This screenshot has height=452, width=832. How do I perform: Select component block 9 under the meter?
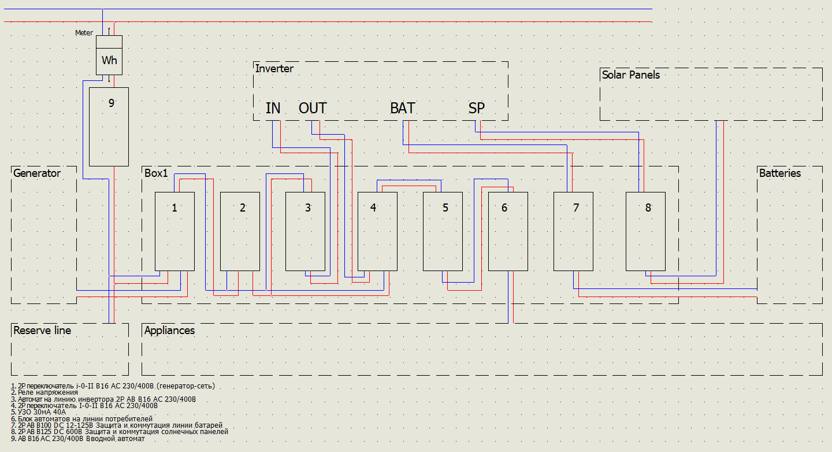(x=109, y=127)
